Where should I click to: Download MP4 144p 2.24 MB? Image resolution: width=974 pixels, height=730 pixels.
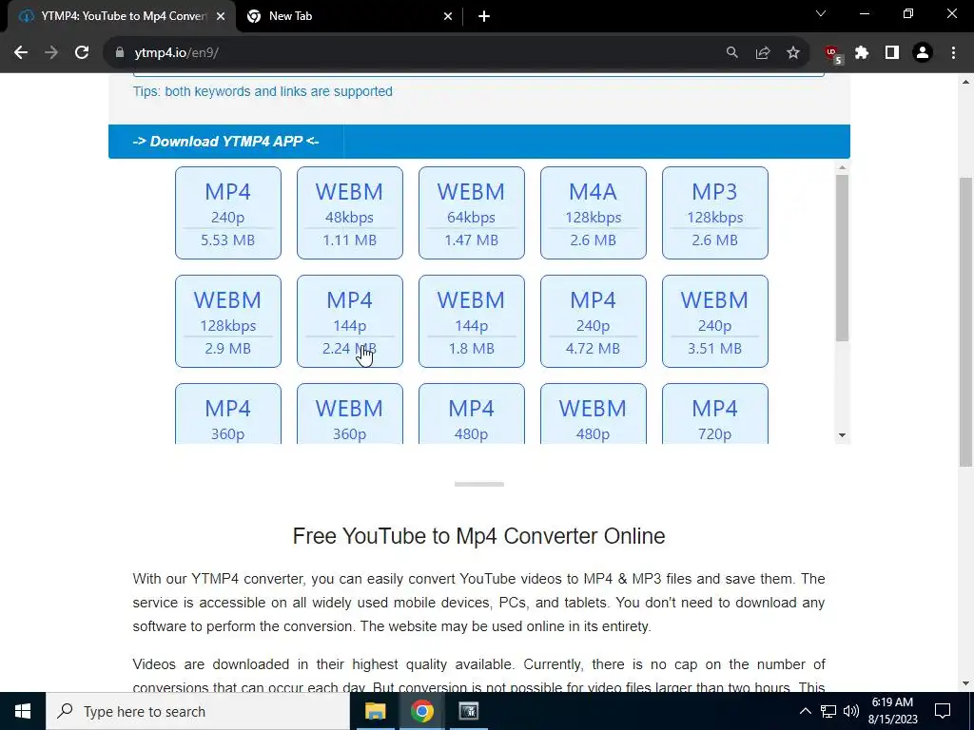[x=350, y=321]
